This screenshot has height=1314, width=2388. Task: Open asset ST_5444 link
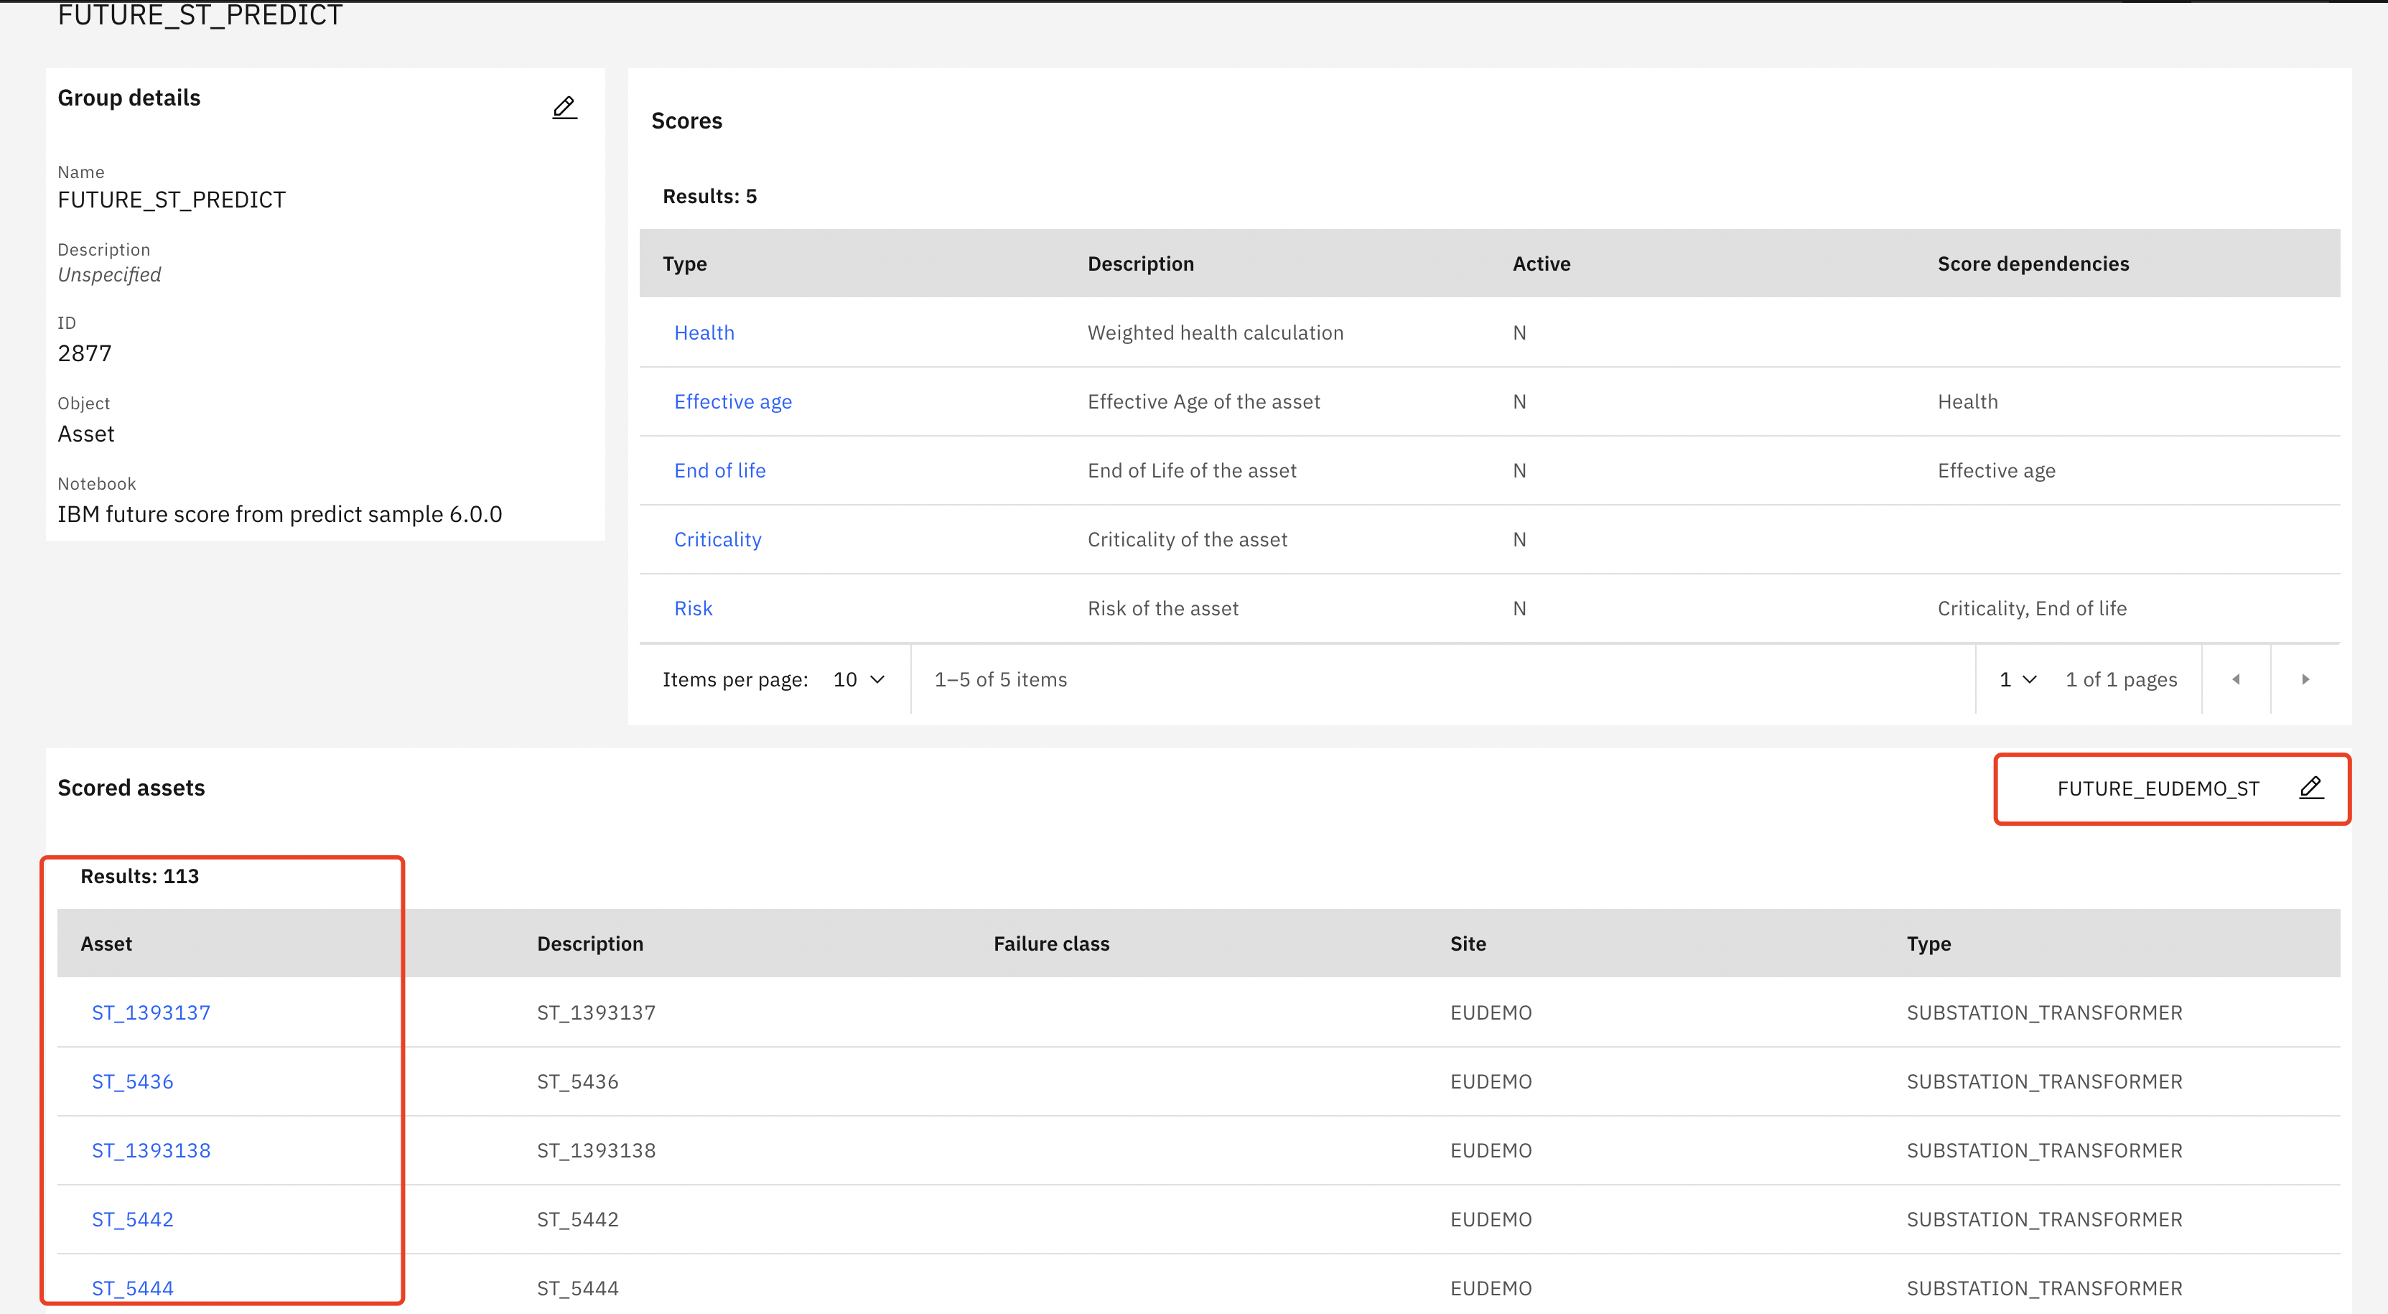point(133,1288)
